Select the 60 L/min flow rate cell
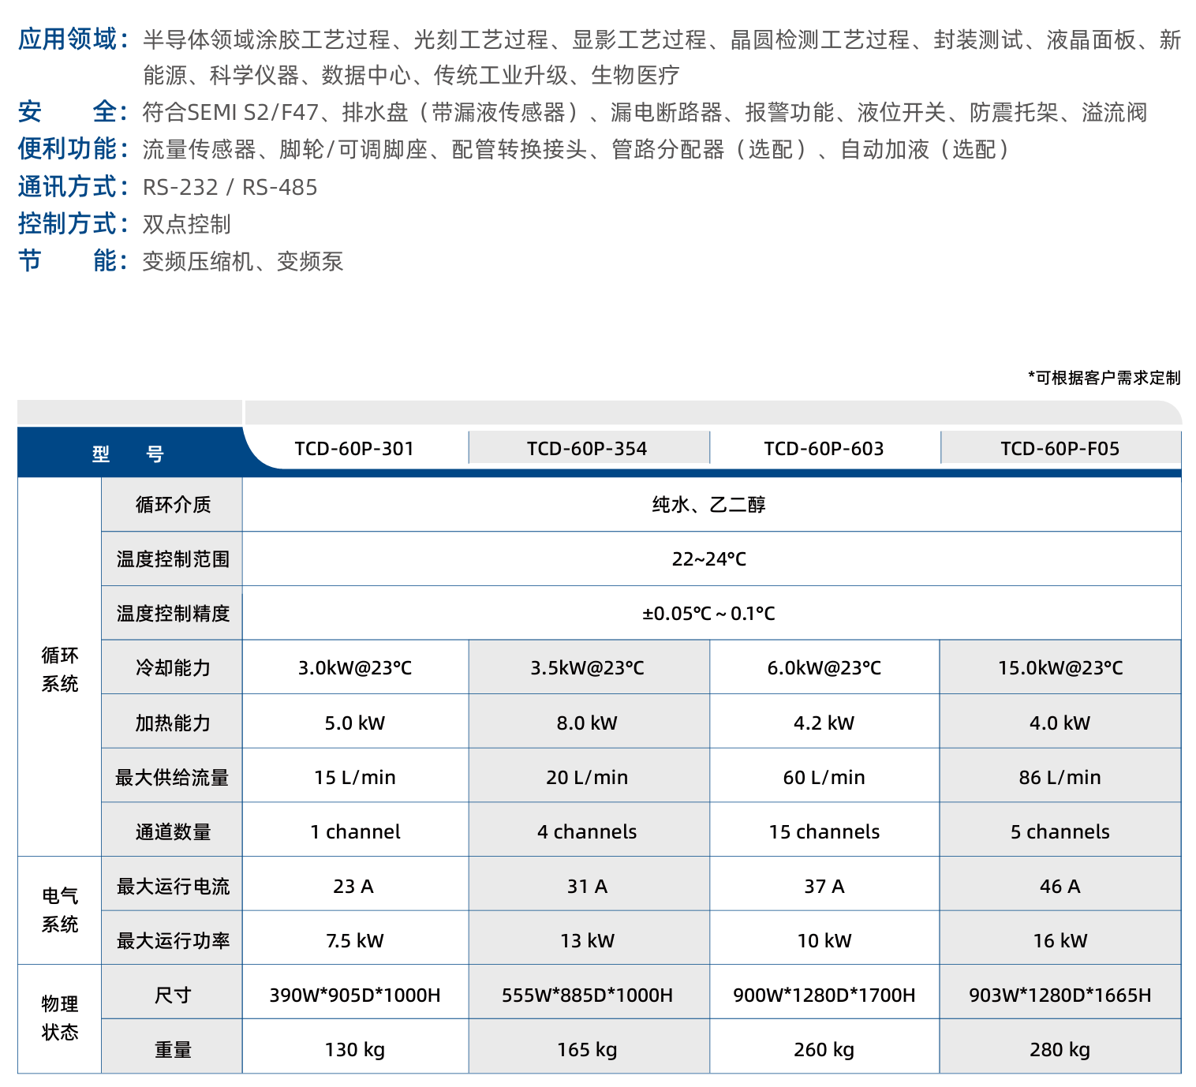Viewport: 1196px width, 1087px height. (x=824, y=778)
